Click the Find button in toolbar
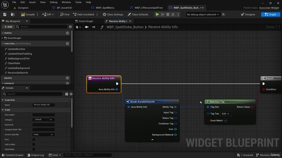Viewport: 282px width, 158px height. click(65, 14)
